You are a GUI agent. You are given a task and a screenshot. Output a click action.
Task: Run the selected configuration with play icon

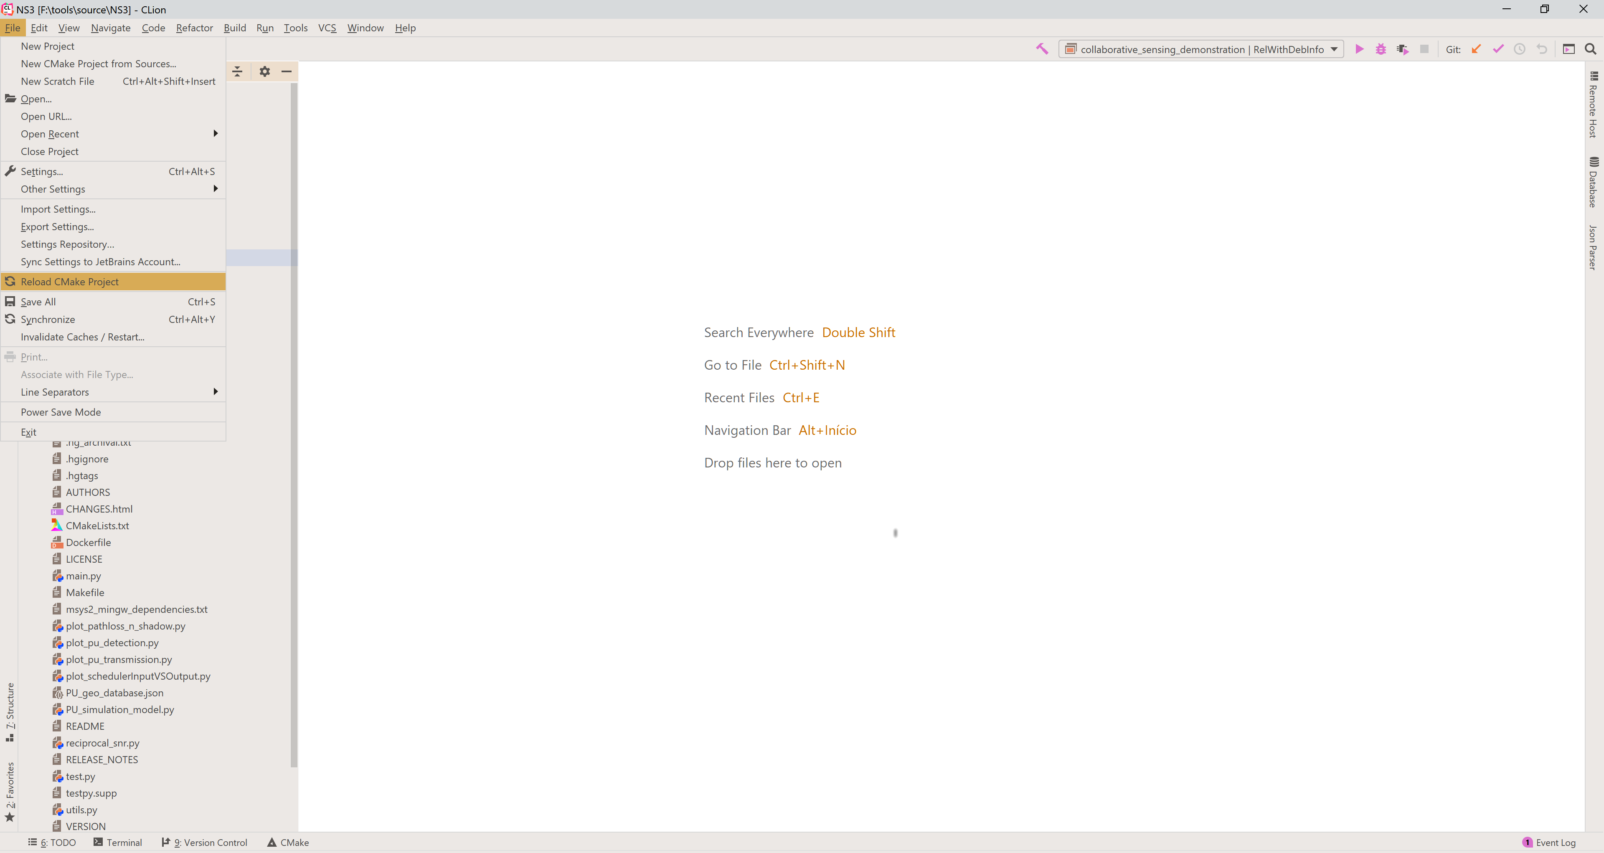[1359, 49]
